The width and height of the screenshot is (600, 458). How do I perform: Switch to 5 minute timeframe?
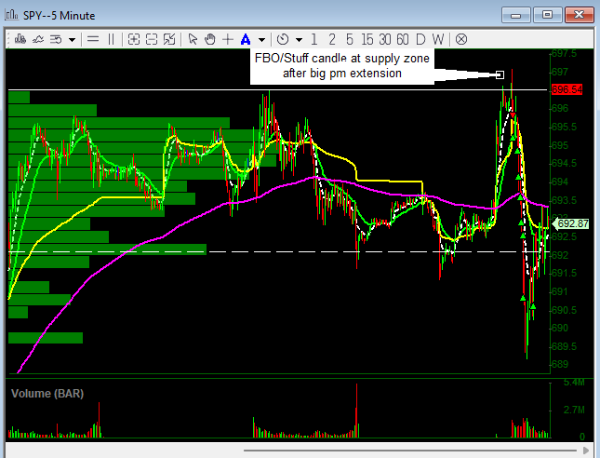(x=350, y=39)
